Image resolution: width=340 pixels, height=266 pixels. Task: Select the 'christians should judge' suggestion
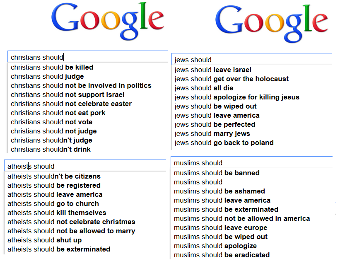click(47, 76)
